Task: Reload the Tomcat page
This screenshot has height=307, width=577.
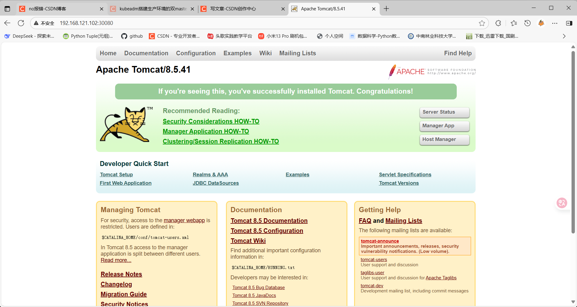Action: (21, 23)
